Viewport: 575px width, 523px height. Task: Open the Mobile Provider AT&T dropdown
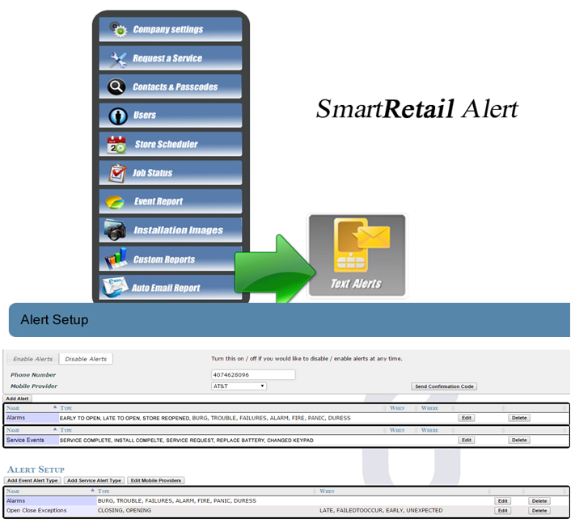point(239,386)
